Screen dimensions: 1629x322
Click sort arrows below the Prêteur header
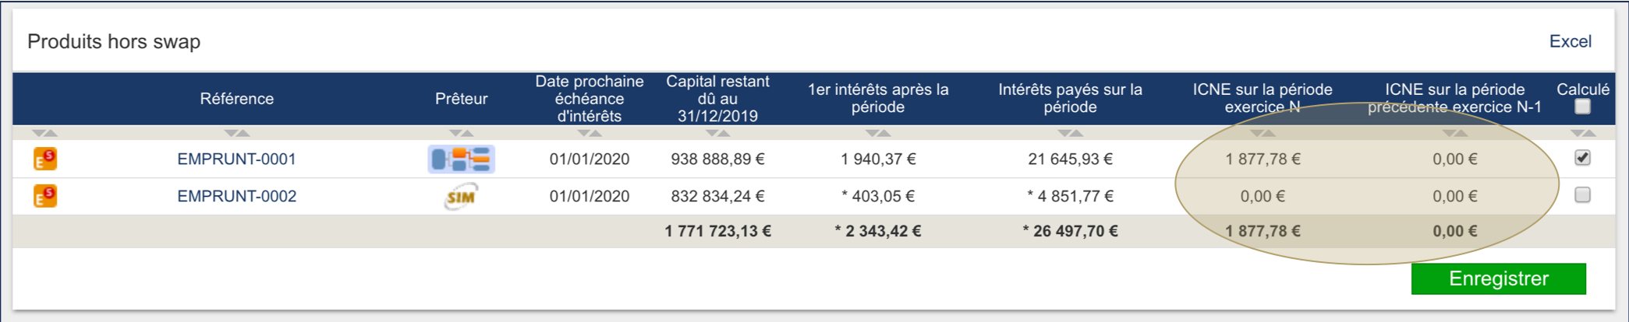pyautogui.click(x=461, y=133)
